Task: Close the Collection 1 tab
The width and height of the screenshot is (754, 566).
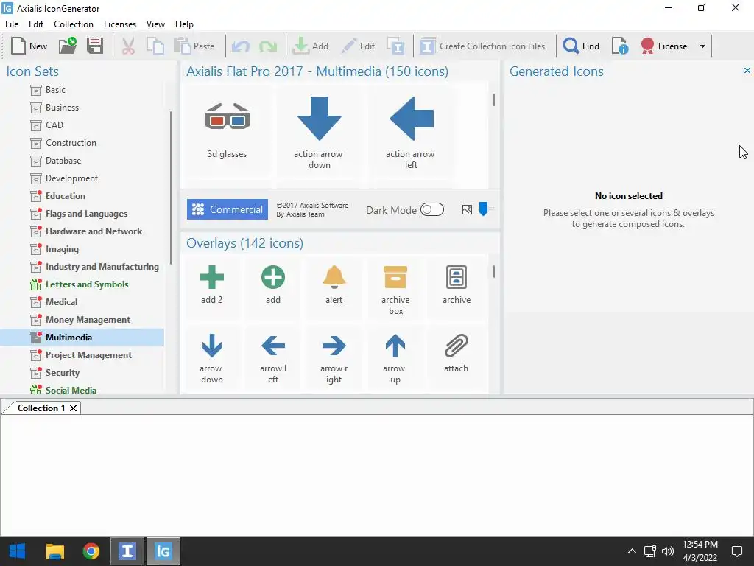Action: coord(73,408)
